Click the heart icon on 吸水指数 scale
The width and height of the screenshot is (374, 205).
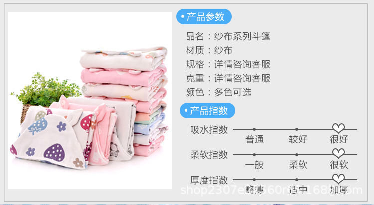pos(339,128)
